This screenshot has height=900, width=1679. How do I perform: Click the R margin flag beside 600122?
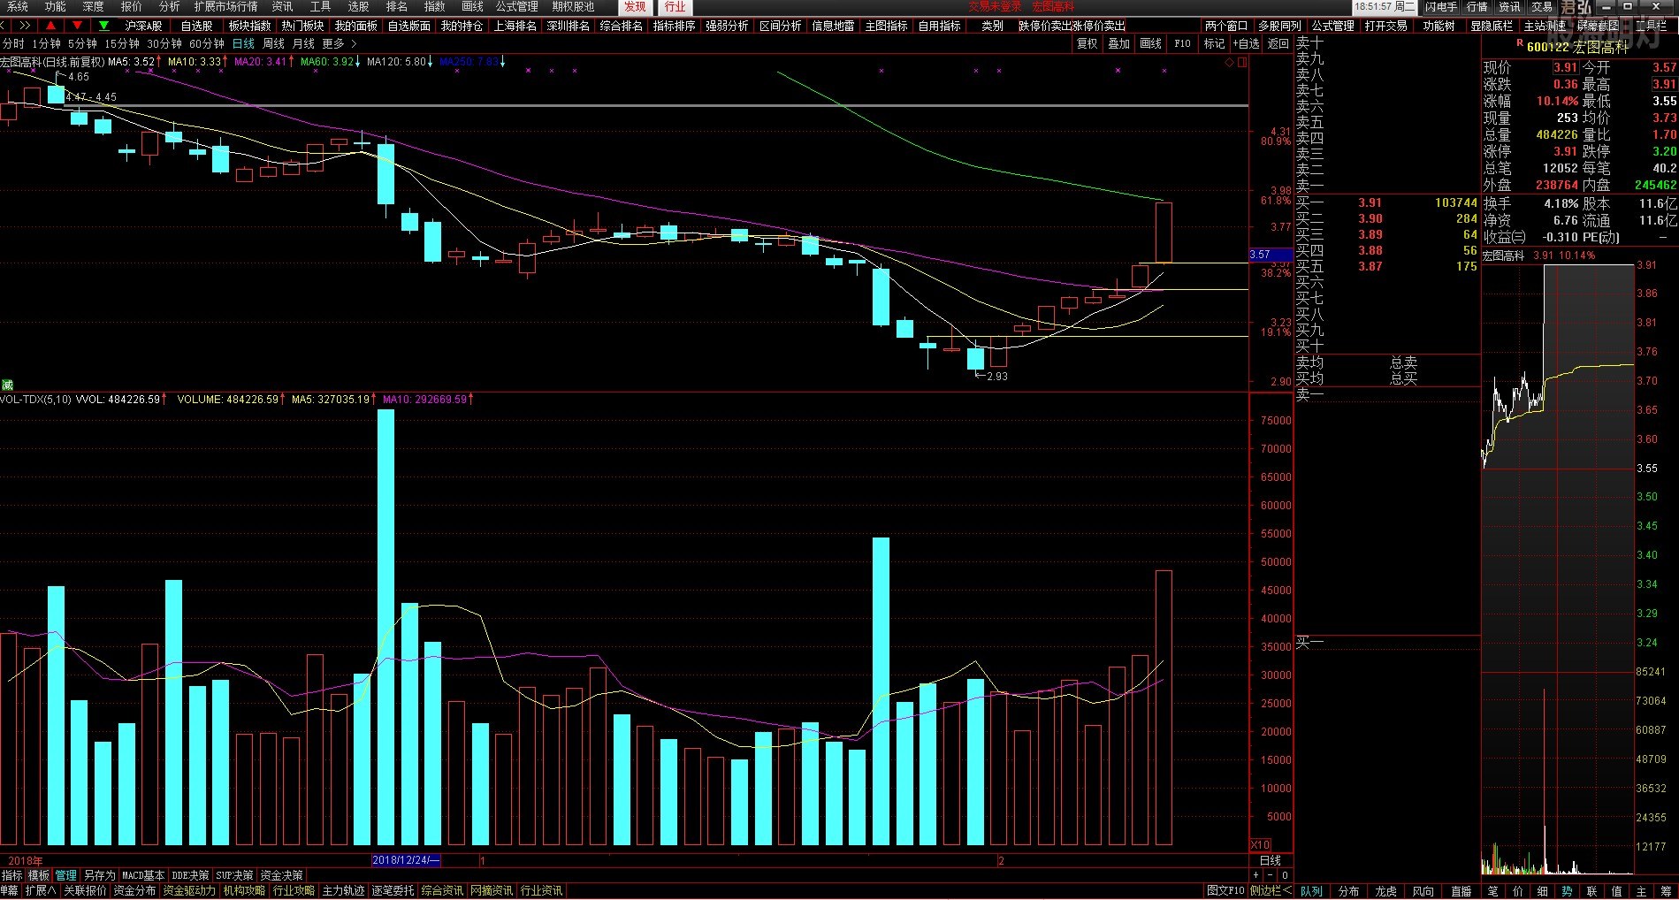click(1519, 42)
